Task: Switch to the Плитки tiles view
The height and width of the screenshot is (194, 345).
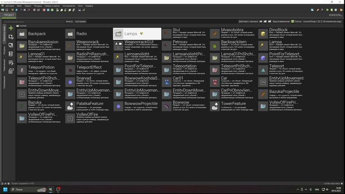Action: 296,22
